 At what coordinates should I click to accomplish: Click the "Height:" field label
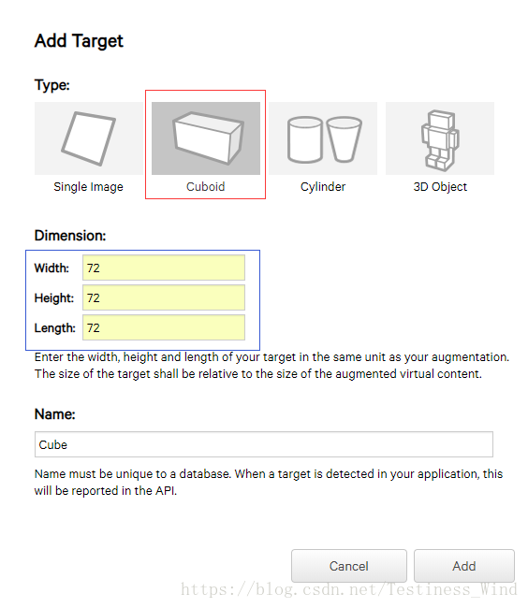(x=54, y=297)
